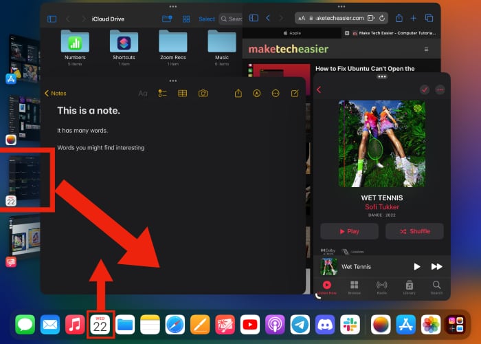Open Ubuntu article headline link
Screen dimensions: 481x344
tap(365, 69)
